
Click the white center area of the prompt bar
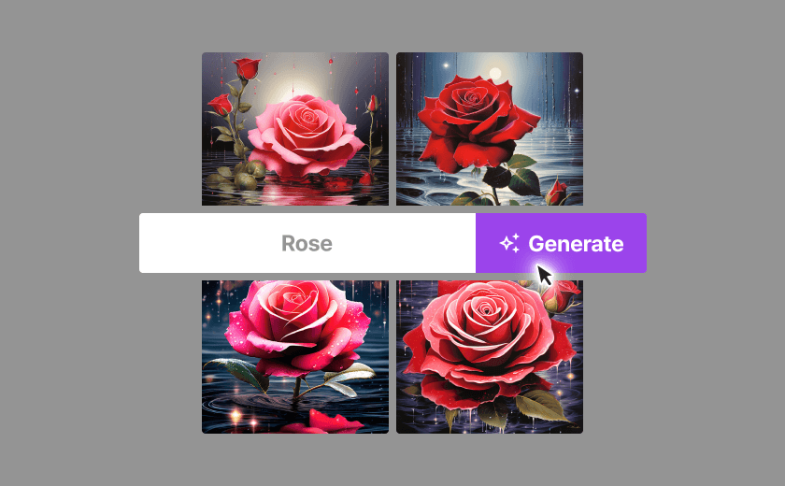click(x=307, y=243)
